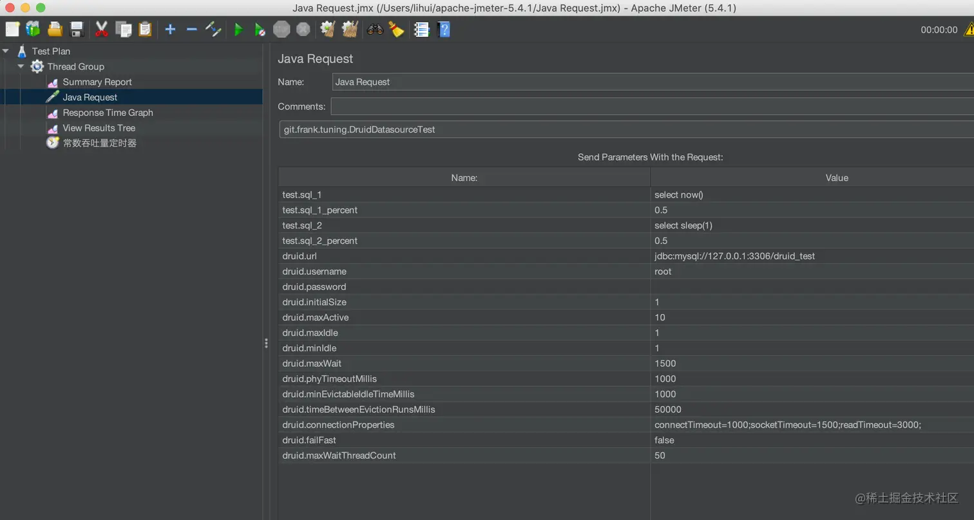Click the red close window button

tap(10, 8)
